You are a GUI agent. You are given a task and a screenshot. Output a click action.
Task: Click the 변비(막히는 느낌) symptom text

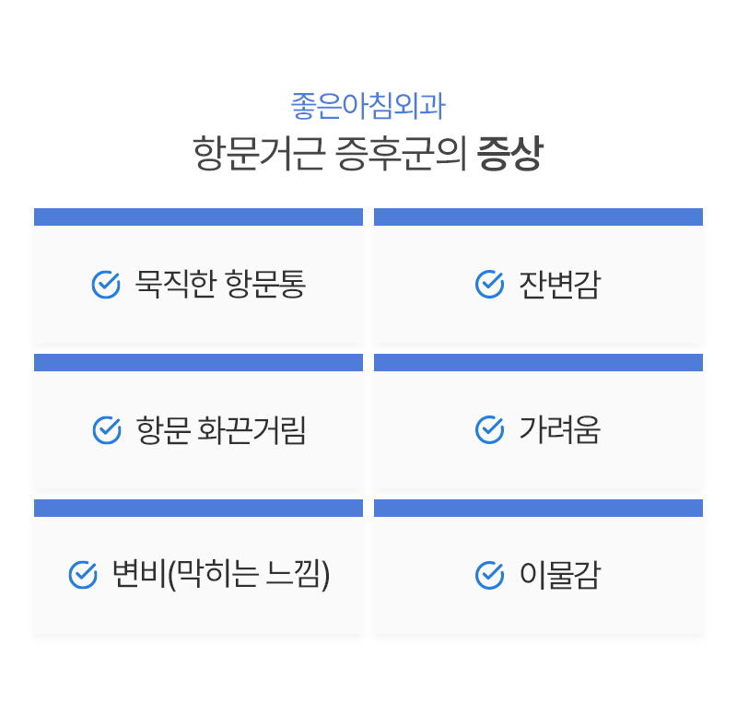[x=220, y=575]
